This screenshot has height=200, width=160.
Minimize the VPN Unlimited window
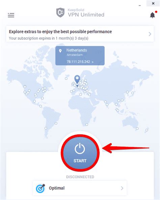(140, 5)
